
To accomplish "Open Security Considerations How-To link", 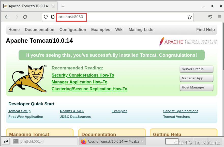I will pyautogui.click(x=83, y=75).
